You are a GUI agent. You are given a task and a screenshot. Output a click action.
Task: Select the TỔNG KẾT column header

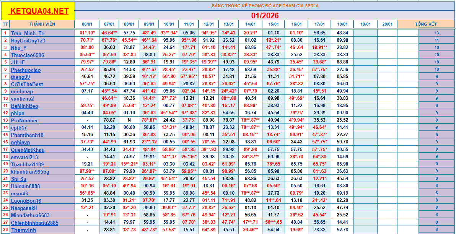pos(425,24)
